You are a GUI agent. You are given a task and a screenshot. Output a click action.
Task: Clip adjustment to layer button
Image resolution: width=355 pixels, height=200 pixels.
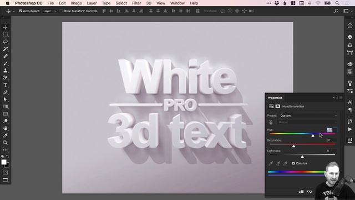point(301,192)
